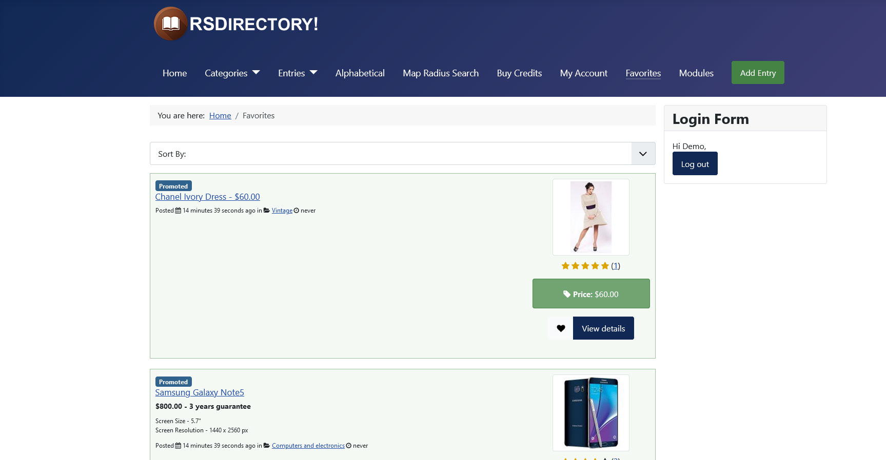Open the Modules menu item

point(696,73)
